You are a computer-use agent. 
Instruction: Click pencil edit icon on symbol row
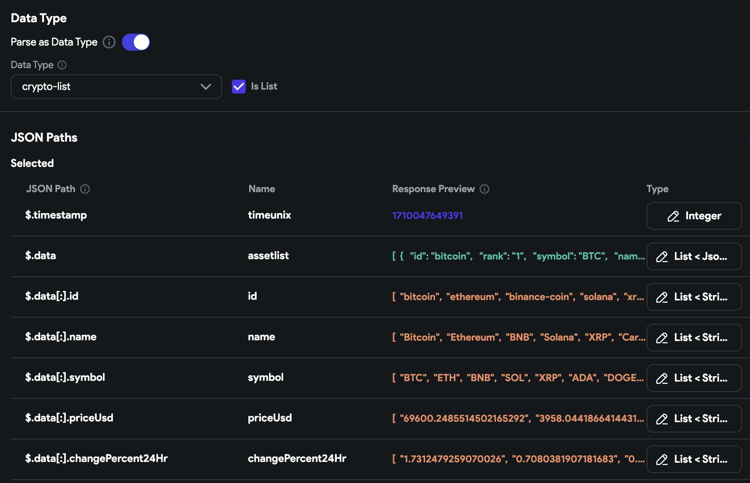tap(662, 379)
